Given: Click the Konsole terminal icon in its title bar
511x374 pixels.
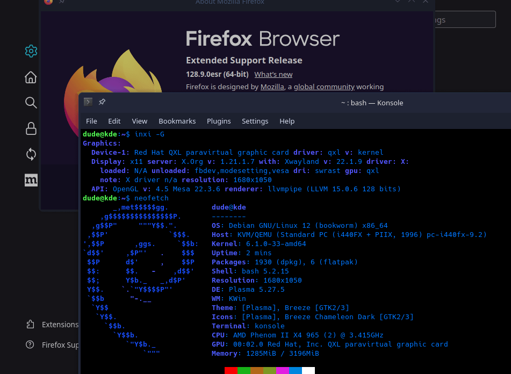Looking at the screenshot, I should click(88, 102).
